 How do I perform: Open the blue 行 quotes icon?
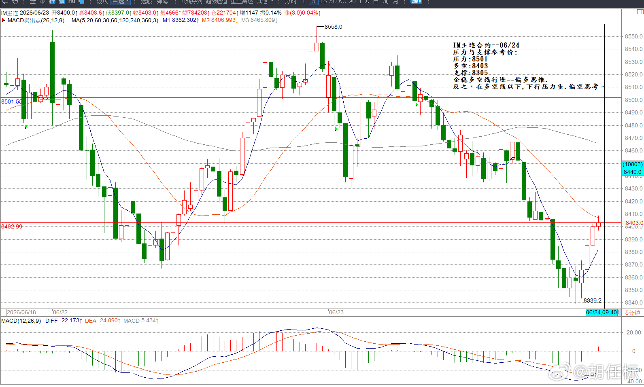point(52,2)
